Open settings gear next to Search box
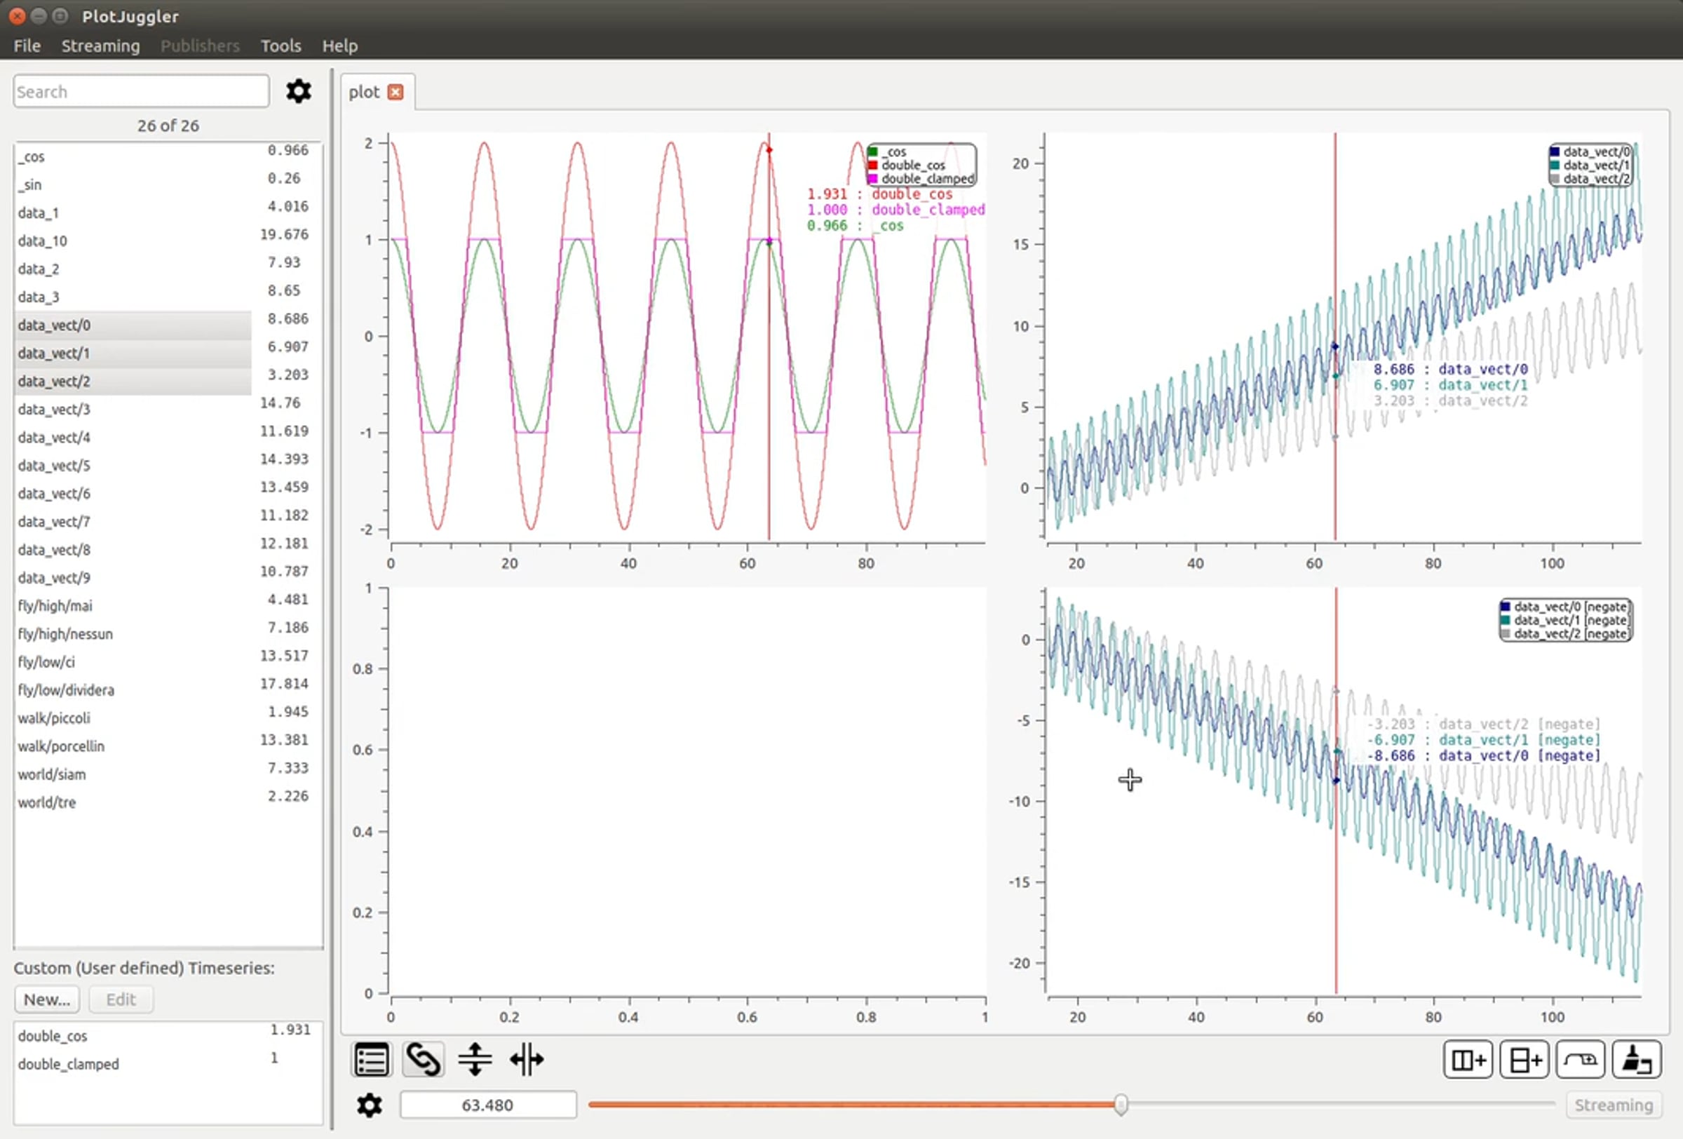This screenshot has height=1139, width=1683. tap(298, 91)
